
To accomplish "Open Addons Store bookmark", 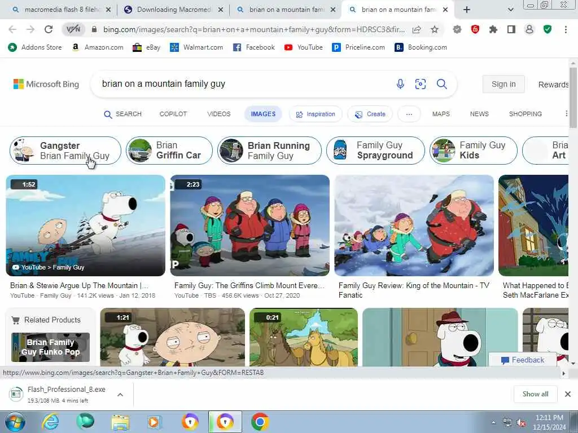I will [35, 47].
